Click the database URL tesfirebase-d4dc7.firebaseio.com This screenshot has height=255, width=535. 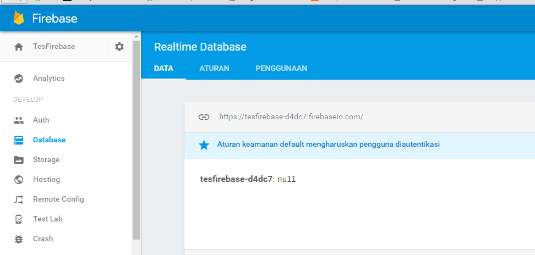tap(291, 117)
